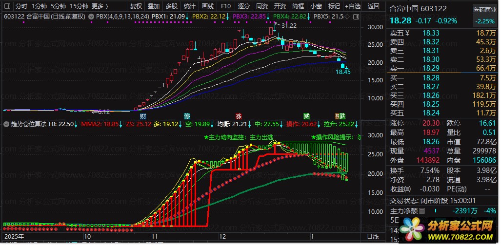
Task: Open 主力净额 detail list icon
Action: pos(422,211)
